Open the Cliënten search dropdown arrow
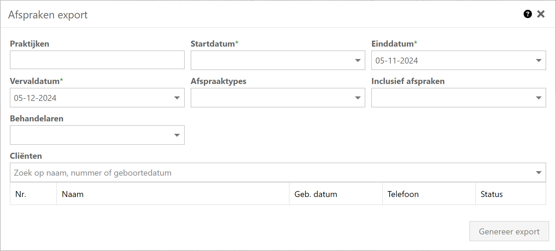 click(538, 173)
